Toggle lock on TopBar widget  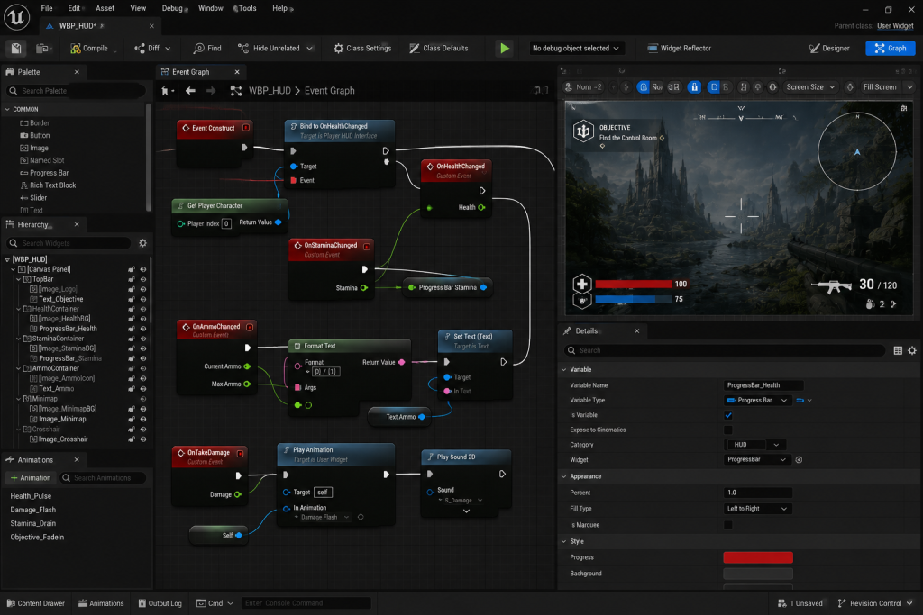132,279
